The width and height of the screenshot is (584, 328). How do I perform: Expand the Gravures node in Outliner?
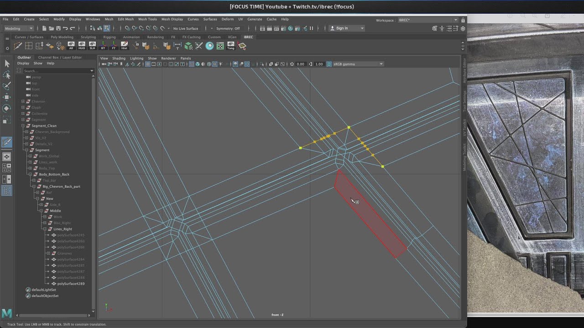(x=48, y=253)
